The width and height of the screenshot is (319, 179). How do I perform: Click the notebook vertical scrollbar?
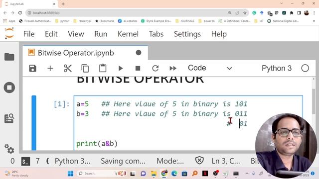[x=314, y=101]
